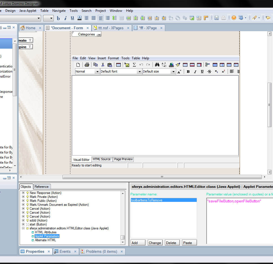Screen dimensions: 273x264
Task: Select the toolbarItemsToRemove parameter name
Action: coord(164,200)
